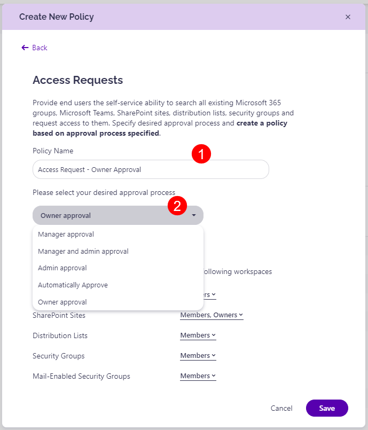Expand Mail-Enabled Security Groups Members dropdown

click(198, 376)
